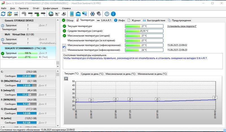The image size is (226, 132).
Task: Click the Установить свои пороги t° link
Action: [182, 26]
